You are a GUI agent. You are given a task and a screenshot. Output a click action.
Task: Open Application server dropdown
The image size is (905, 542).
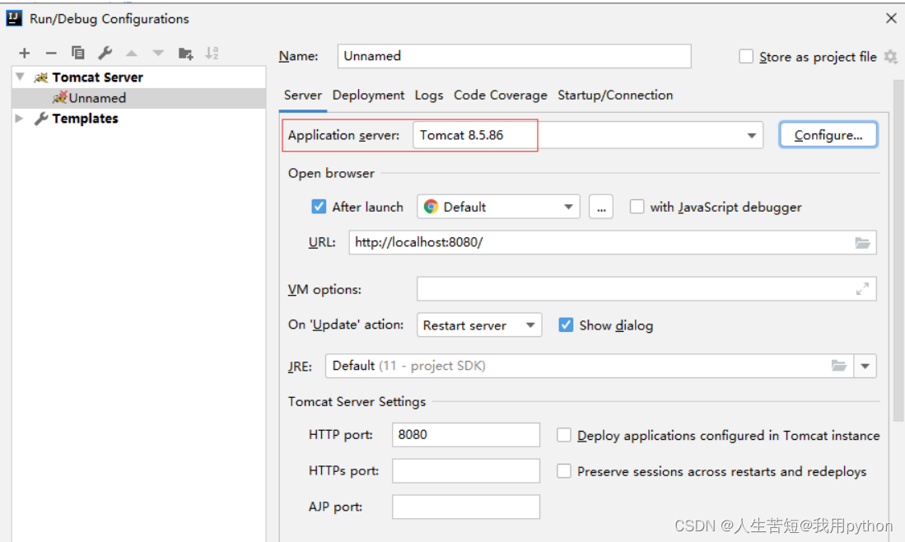[x=752, y=136]
